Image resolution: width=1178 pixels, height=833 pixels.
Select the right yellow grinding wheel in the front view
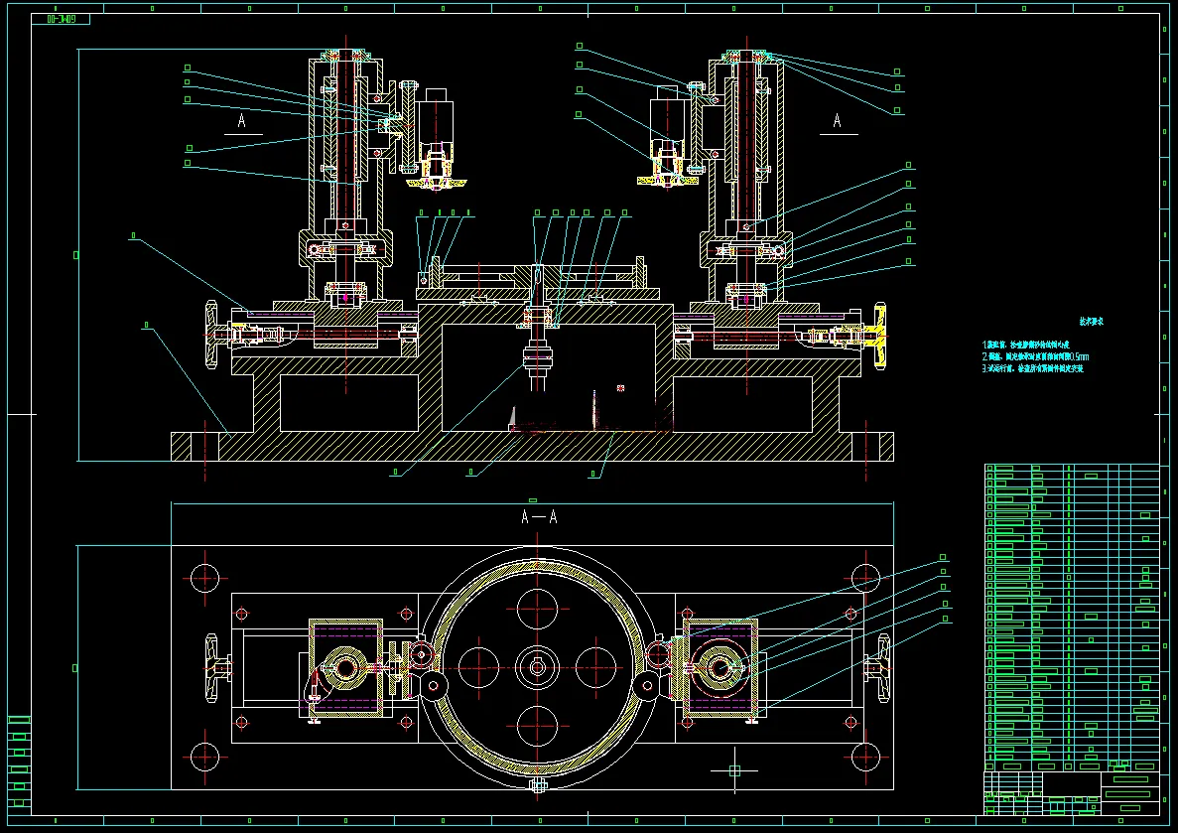point(667,181)
